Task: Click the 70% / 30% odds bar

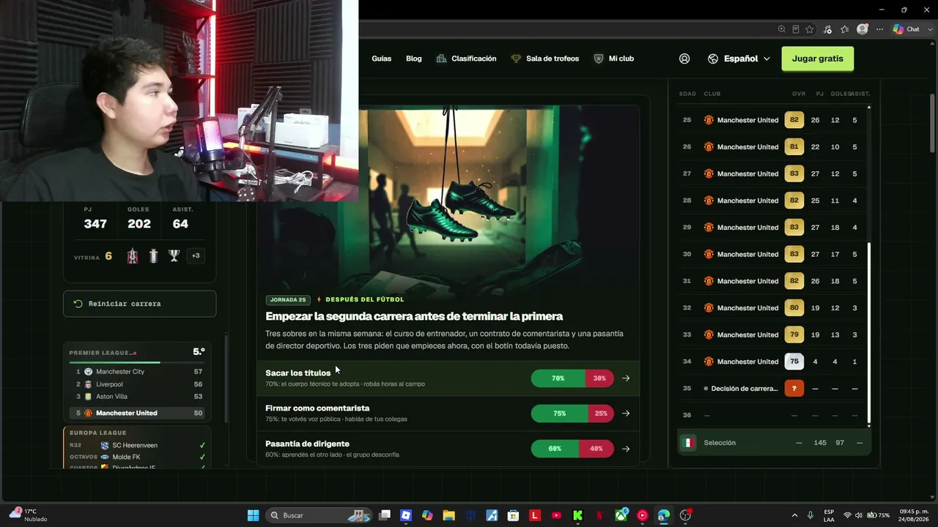Action: tap(572, 378)
